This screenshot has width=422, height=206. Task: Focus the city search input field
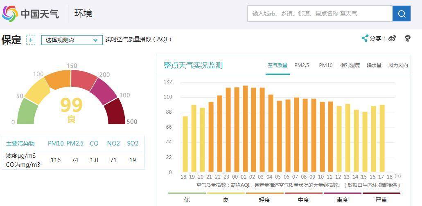[319, 13]
